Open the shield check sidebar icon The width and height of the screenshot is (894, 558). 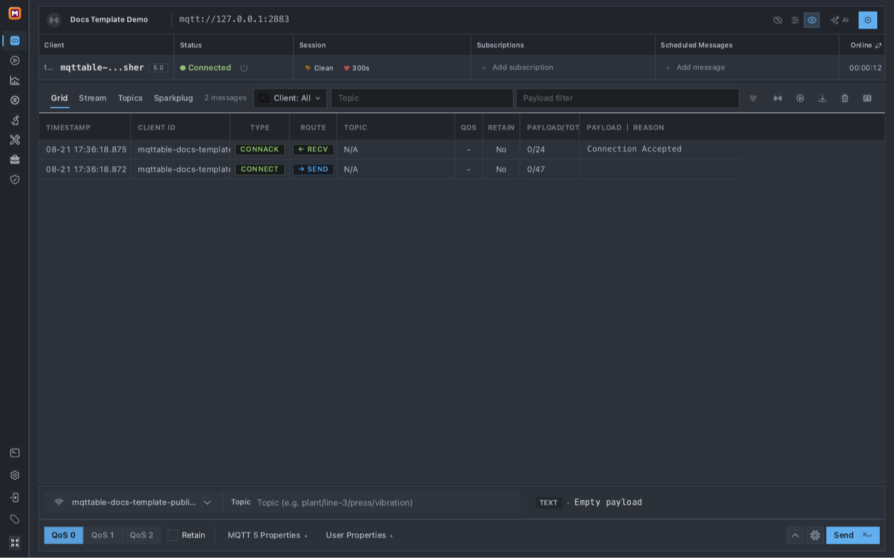click(x=15, y=180)
